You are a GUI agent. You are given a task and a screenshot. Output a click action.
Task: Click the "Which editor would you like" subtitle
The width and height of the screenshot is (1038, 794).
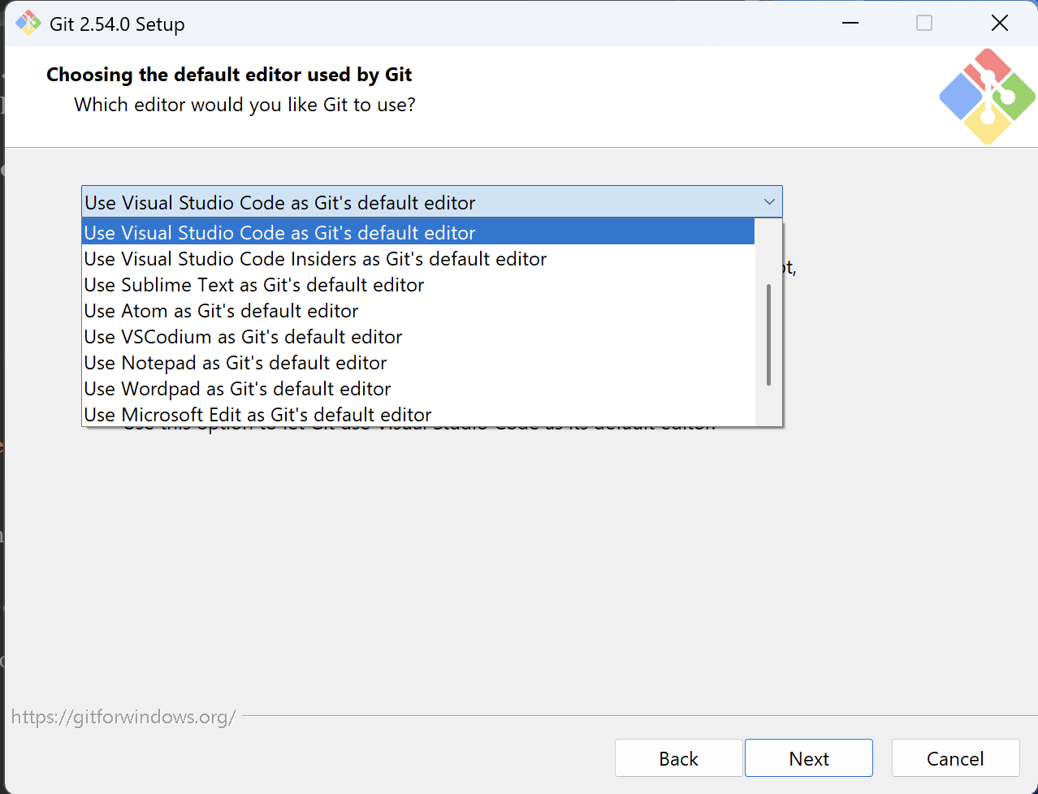(x=245, y=105)
